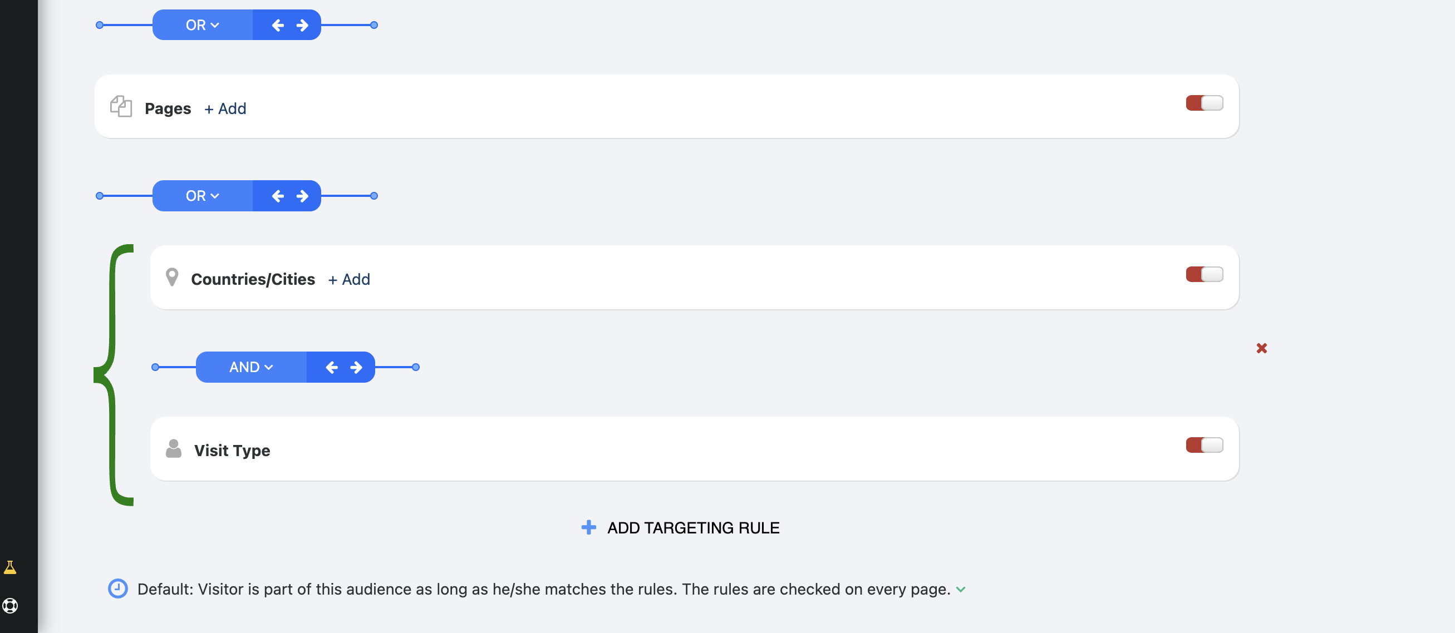
Task: Open the help lifebuoy icon in sidebar
Action: coord(10,606)
